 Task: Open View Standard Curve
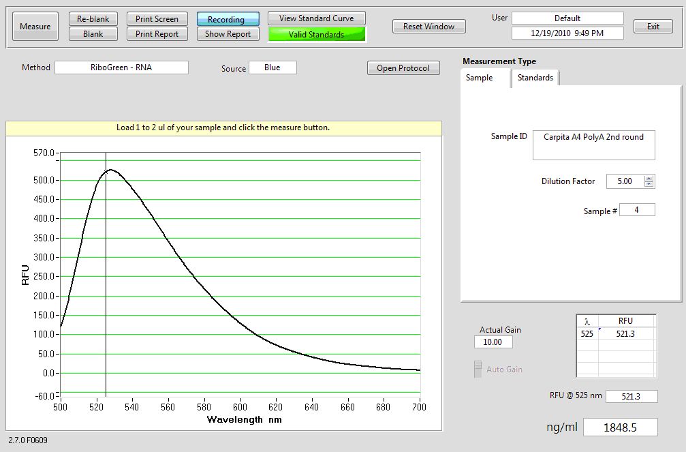pos(316,18)
